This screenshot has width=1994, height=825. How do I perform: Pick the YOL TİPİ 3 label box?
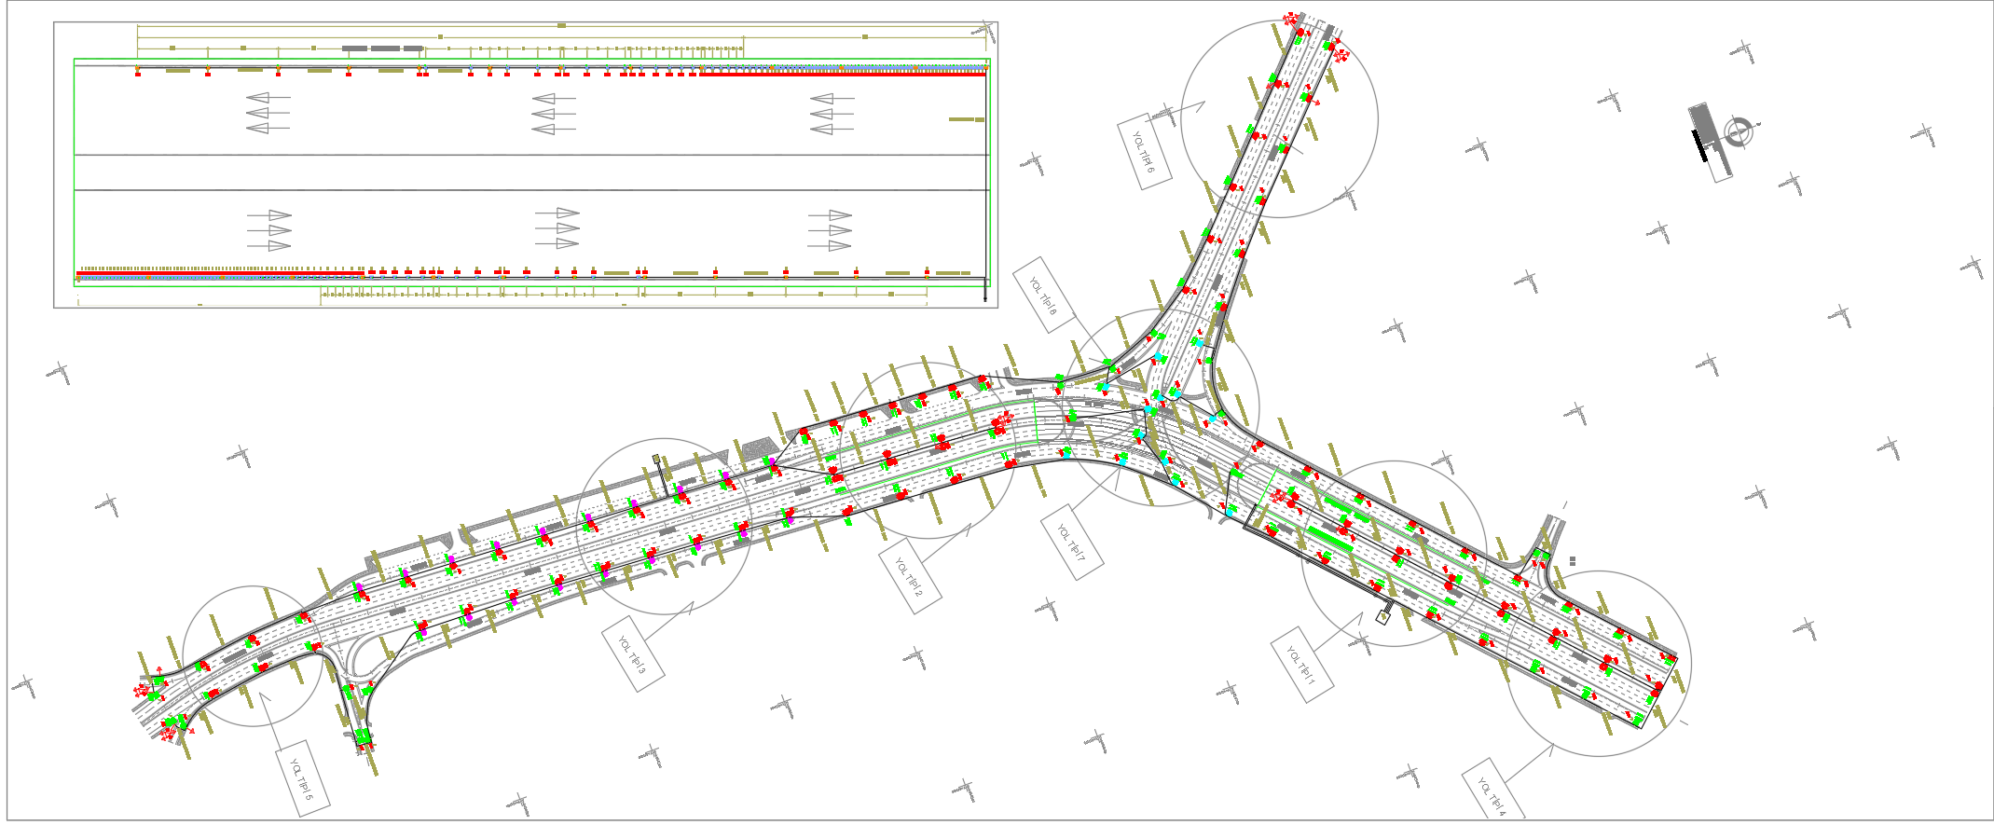(633, 654)
